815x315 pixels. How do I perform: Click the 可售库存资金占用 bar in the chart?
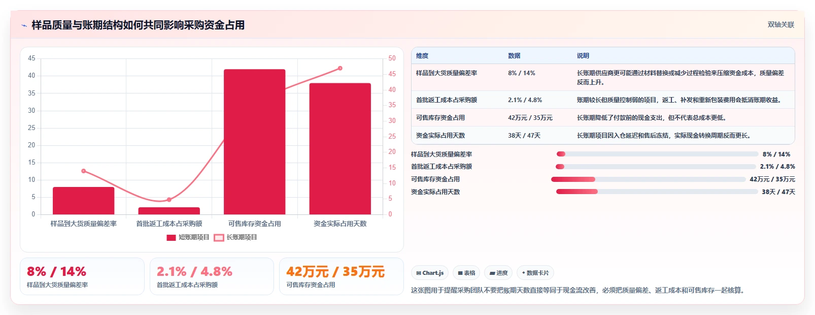255,142
